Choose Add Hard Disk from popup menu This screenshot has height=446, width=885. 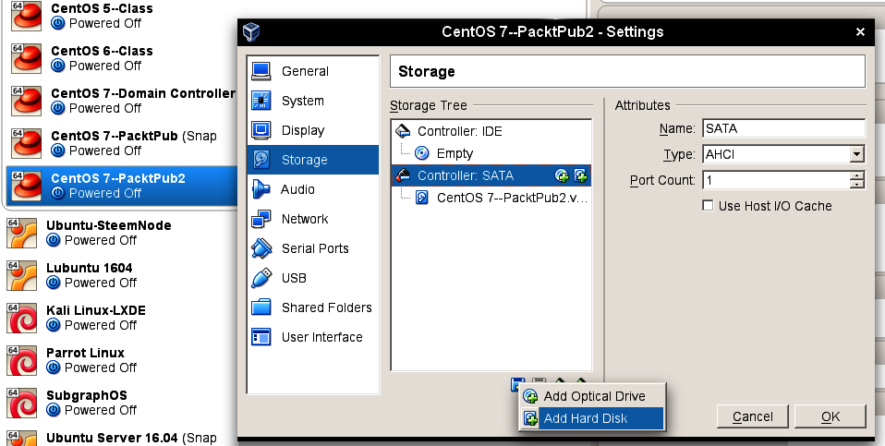point(585,418)
